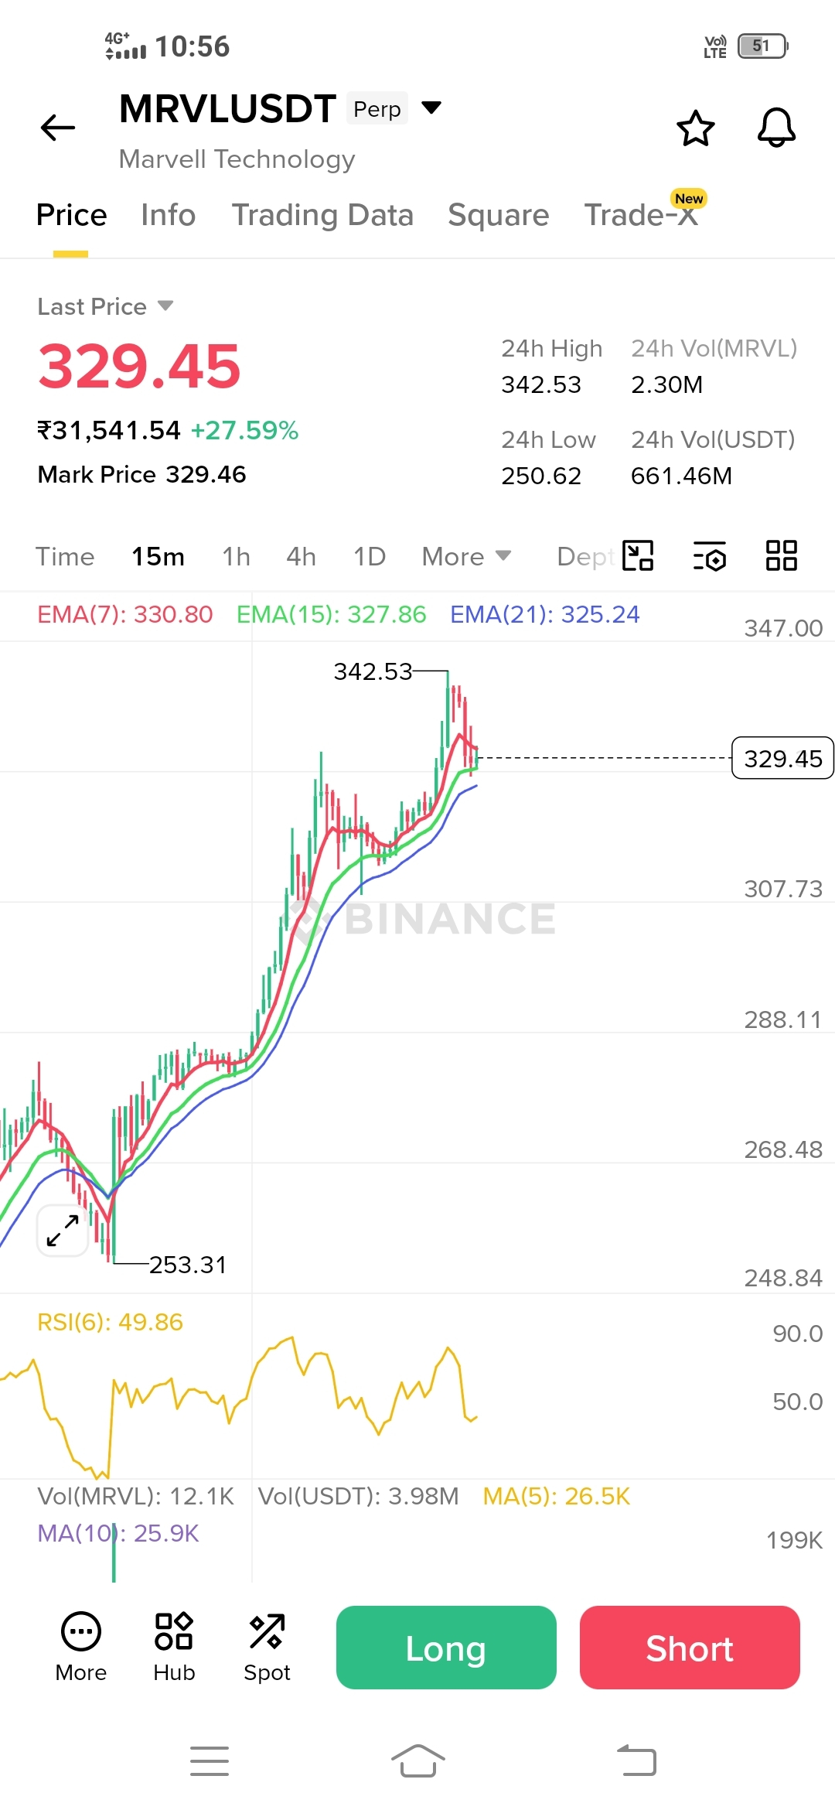Add MRVLUSDT to favorites with star

click(x=696, y=128)
